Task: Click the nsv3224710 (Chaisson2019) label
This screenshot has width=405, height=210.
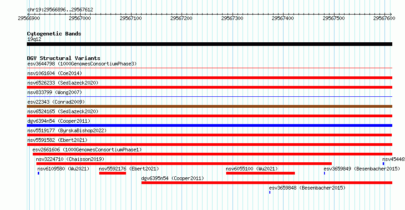Action: 70,159
